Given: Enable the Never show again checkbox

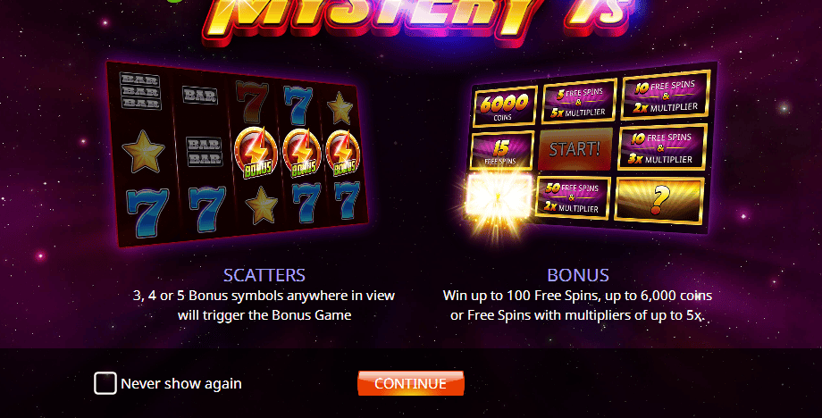Looking at the screenshot, I should point(105,383).
